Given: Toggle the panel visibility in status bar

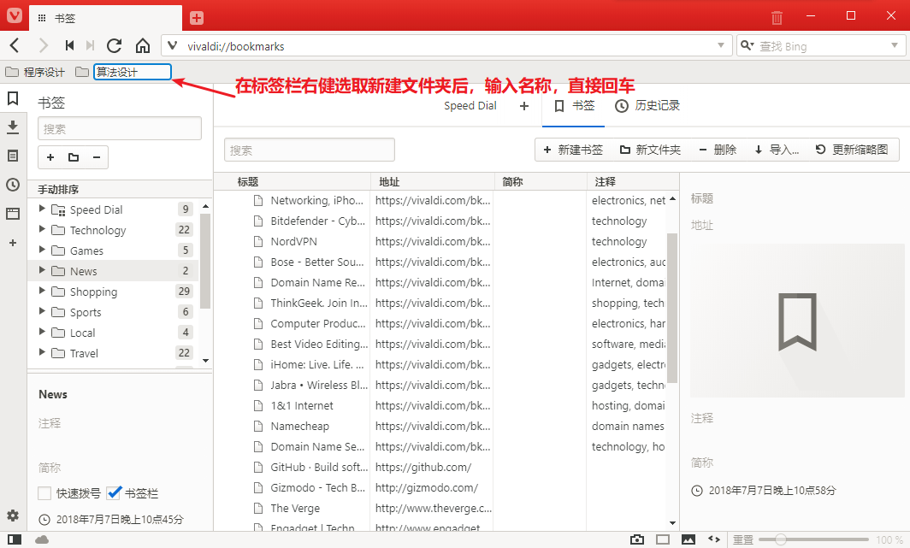Looking at the screenshot, I should coord(15,539).
